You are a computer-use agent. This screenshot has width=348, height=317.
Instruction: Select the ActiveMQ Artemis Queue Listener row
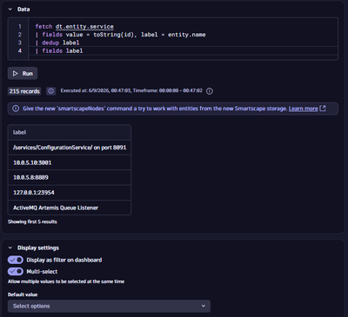pos(70,208)
